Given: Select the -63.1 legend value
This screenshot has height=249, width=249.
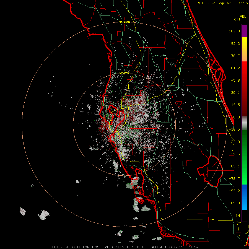Looking at the screenshot, I should pos(234,166).
